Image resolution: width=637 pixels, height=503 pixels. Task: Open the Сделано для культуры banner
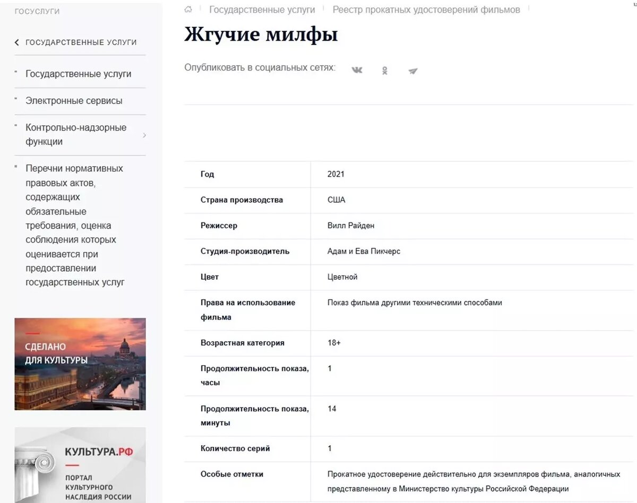pos(80,364)
